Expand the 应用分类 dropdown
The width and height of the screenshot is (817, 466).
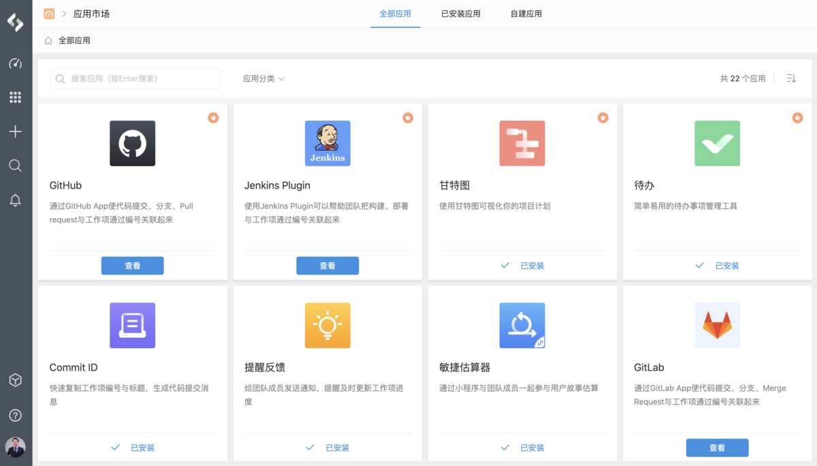pyautogui.click(x=264, y=78)
